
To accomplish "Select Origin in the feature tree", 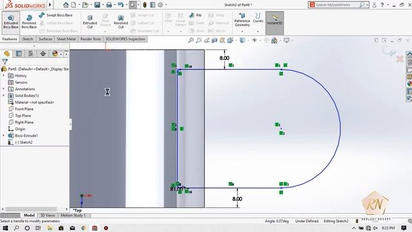I will tap(17, 129).
